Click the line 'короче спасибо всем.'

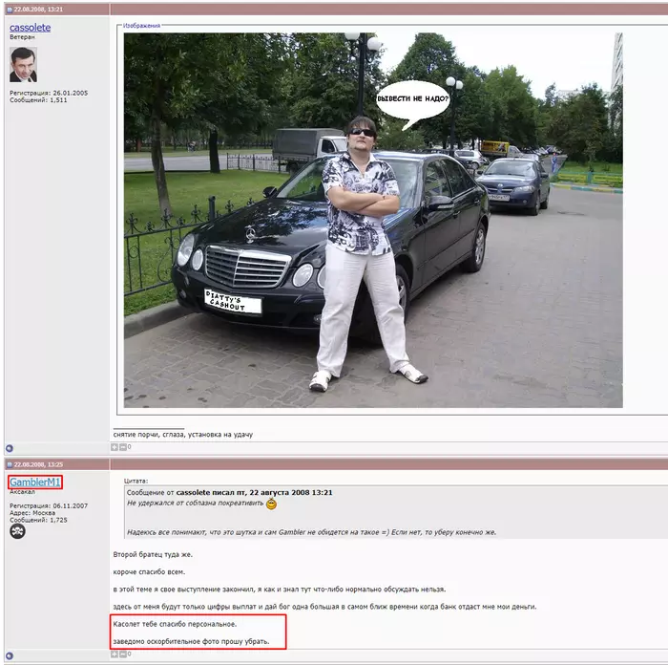[149, 572]
